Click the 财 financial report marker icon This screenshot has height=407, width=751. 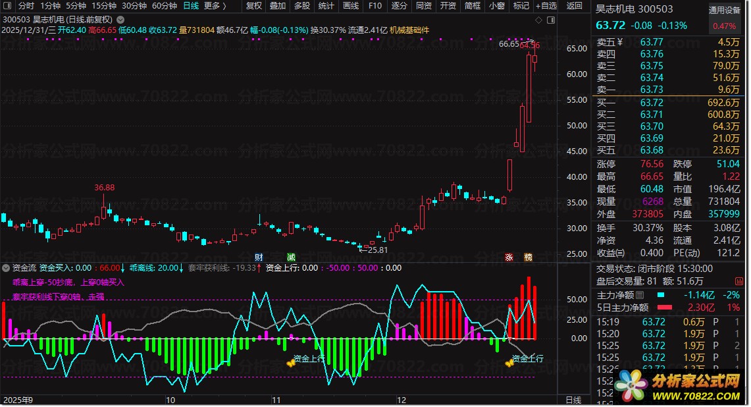click(x=259, y=256)
